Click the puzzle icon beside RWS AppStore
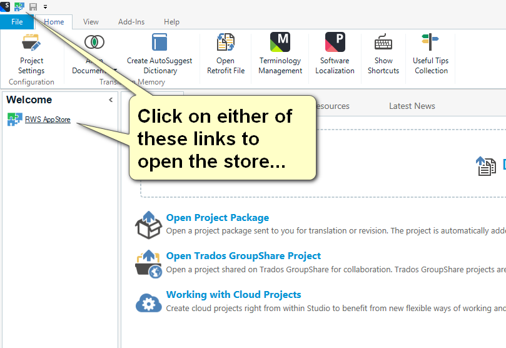Viewport: 506px width, 348px height. (14, 120)
